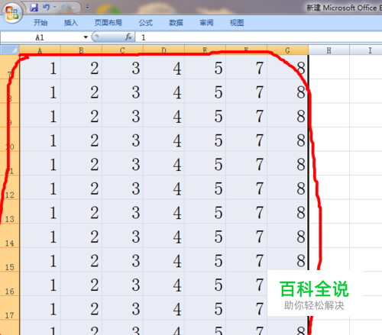Viewport: 382px width, 335px height.
Task: Click cell with 5 in row 14
Action: pos(206,236)
